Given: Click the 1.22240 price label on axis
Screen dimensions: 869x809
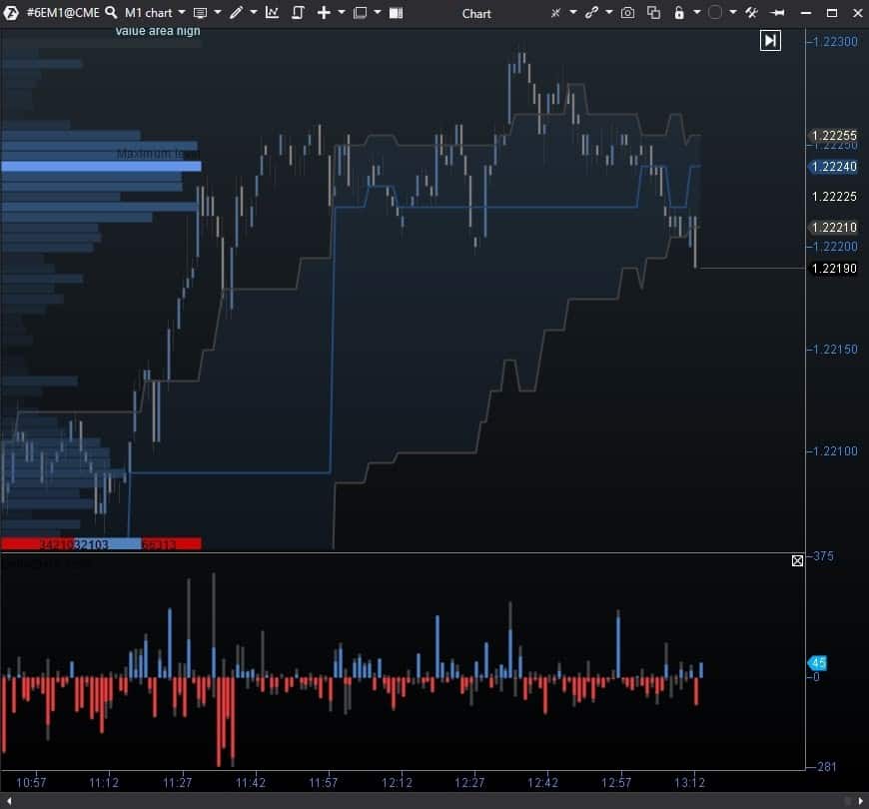Looking at the screenshot, I should pos(833,167).
